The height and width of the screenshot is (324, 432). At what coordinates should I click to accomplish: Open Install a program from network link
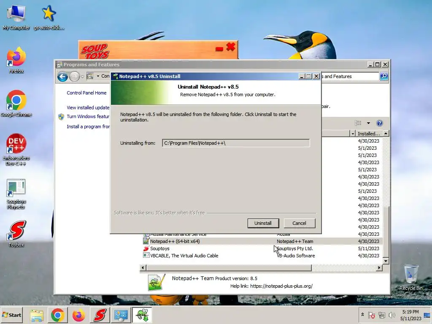click(88, 127)
